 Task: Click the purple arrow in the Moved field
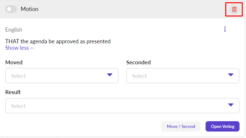click(109, 75)
